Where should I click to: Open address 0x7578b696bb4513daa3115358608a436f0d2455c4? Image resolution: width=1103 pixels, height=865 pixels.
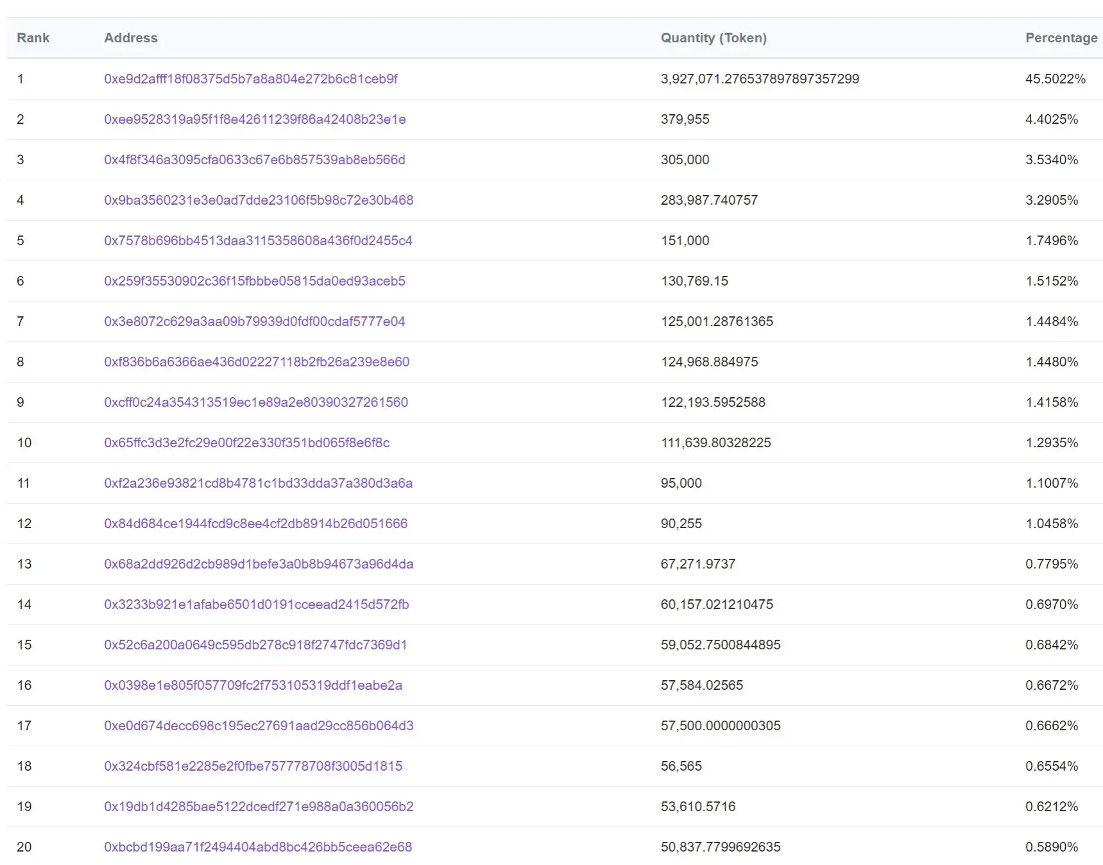click(258, 241)
